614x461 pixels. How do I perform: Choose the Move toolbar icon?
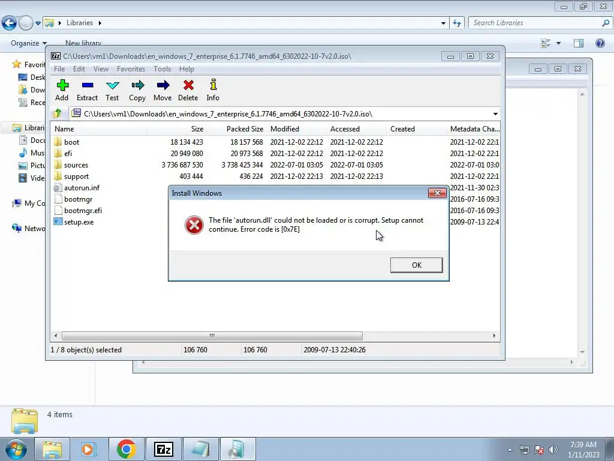(x=162, y=90)
